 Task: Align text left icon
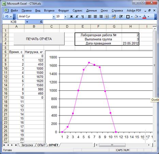click(90, 17)
